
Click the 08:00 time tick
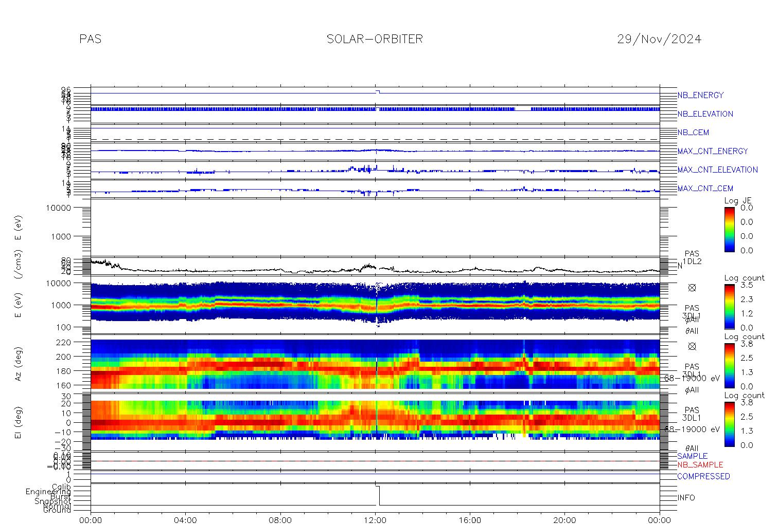280,520
